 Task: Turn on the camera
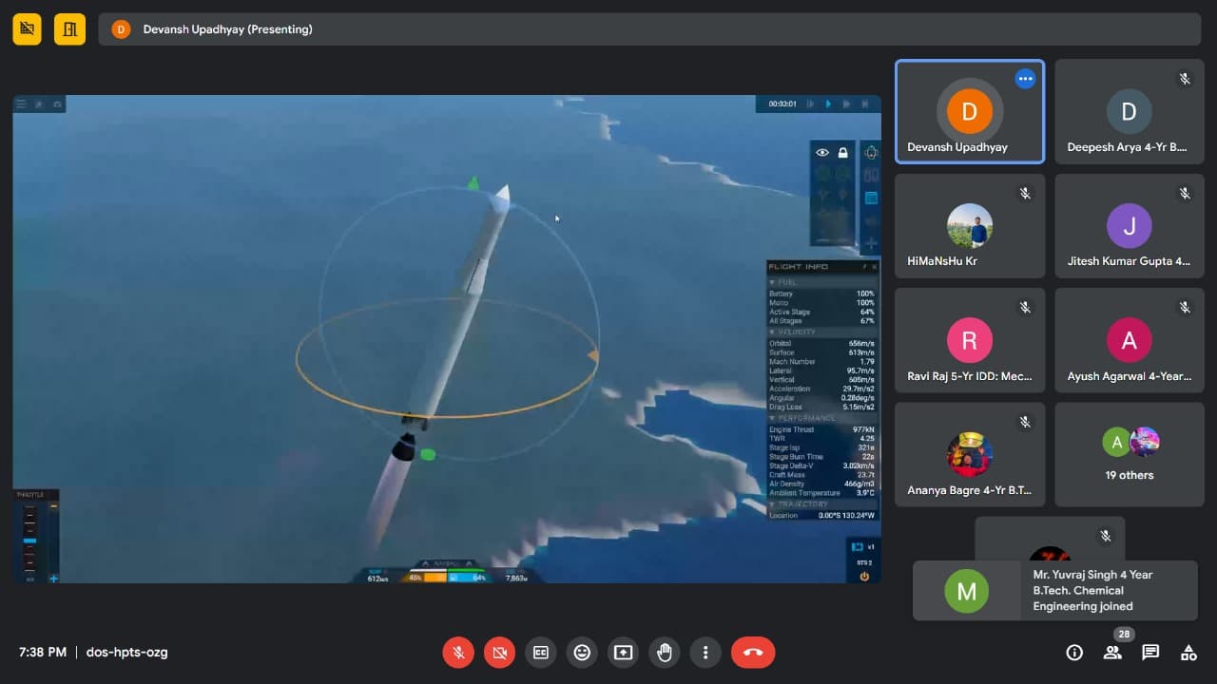499,652
